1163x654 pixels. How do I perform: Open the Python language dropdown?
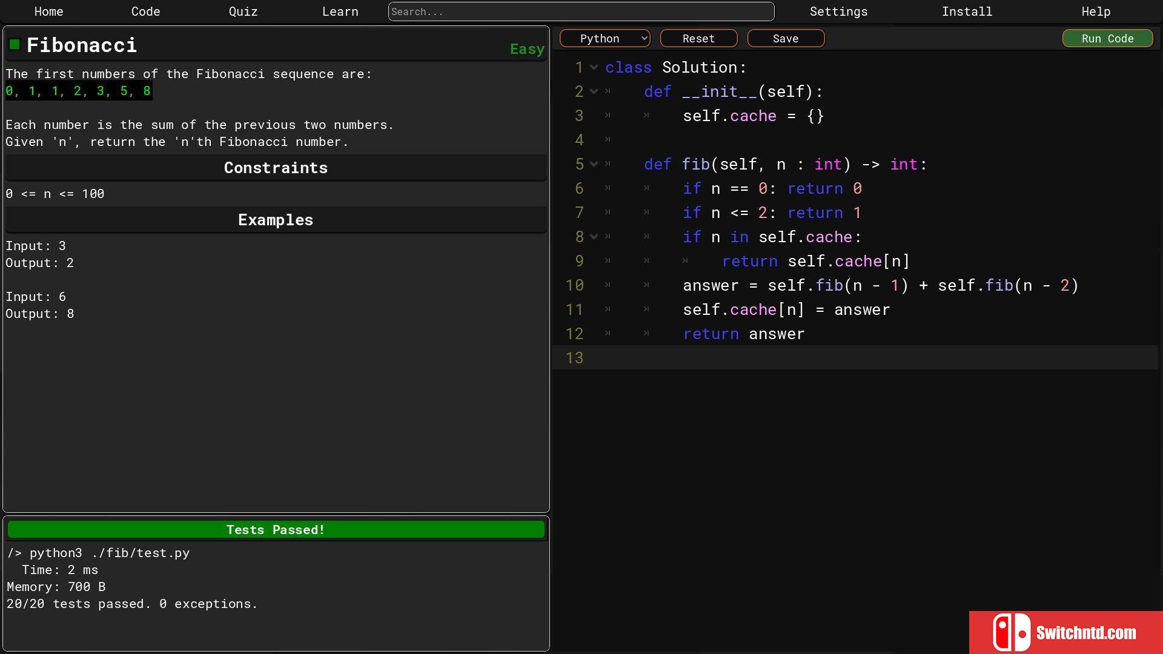(605, 38)
